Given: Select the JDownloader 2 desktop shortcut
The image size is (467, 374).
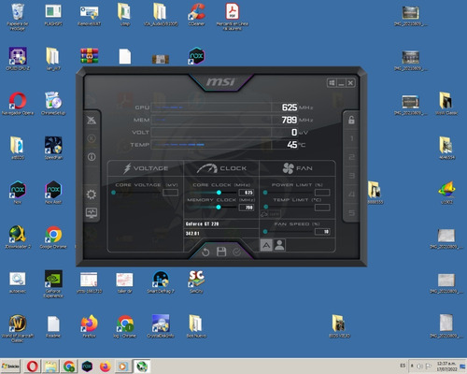Looking at the screenshot, I should tap(18, 237).
